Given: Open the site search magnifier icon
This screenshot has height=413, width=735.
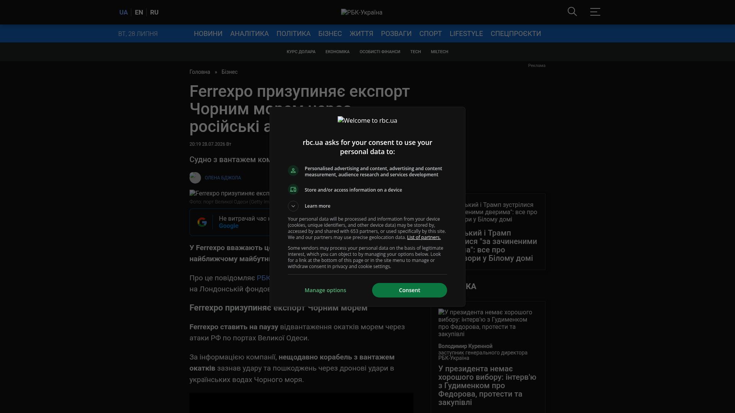Looking at the screenshot, I should (572, 12).
